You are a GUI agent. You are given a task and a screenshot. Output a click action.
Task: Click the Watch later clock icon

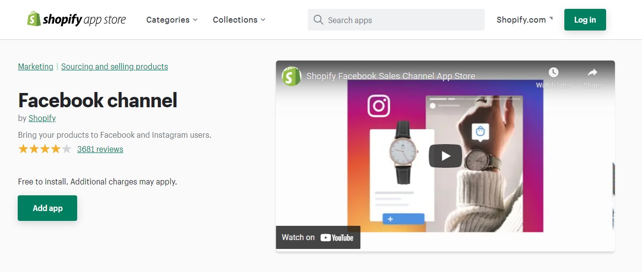(554, 73)
